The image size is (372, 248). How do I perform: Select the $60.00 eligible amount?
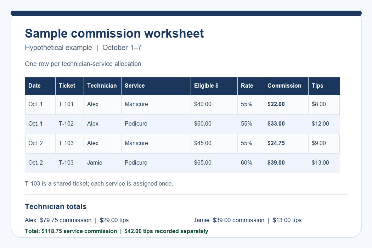point(203,124)
